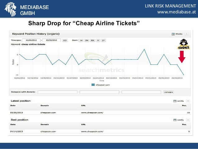This screenshot has height=149, width=198.
Task: Open www.mediabase.at link in header
Action: tap(177, 12)
